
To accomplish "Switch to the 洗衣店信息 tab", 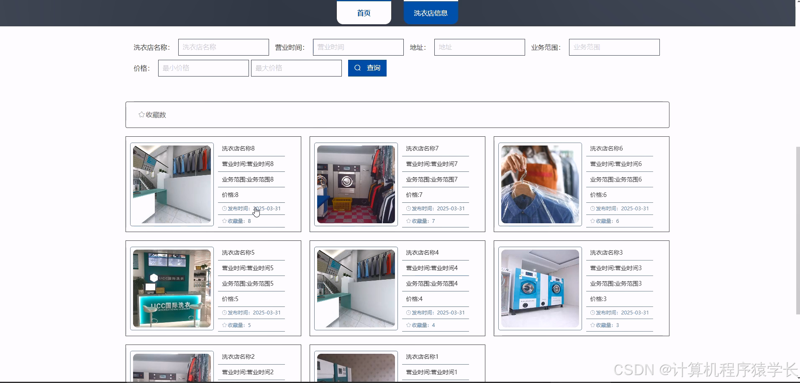I will (x=431, y=13).
